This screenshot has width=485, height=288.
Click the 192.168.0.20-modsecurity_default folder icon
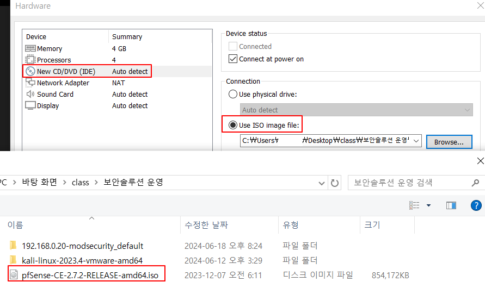click(13, 246)
